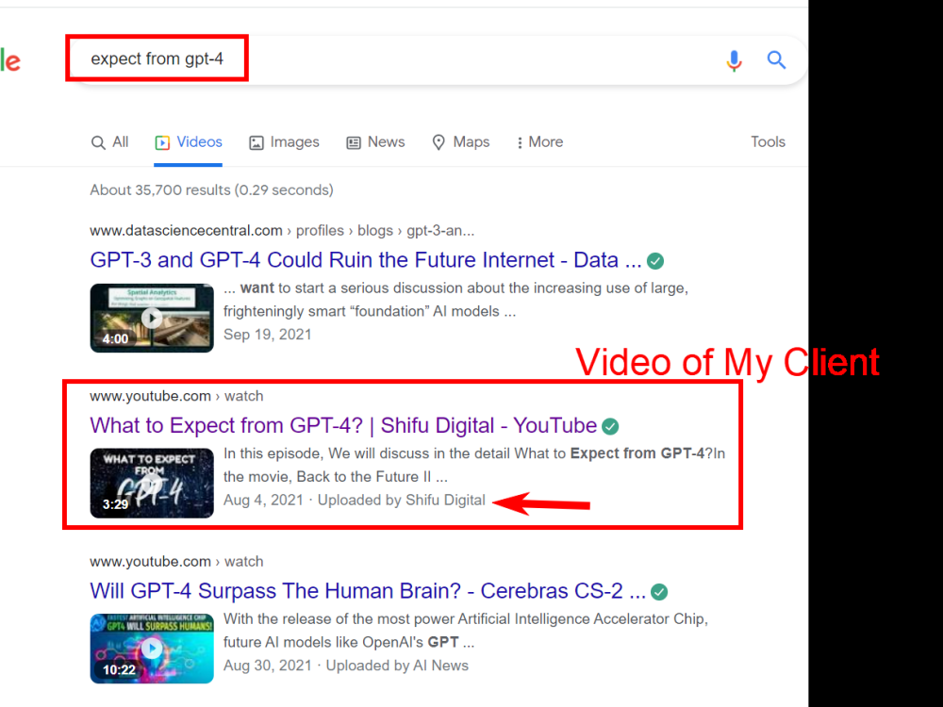This screenshot has height=707, width=943.
Task: Open the Maps tab
Action: (x=461, y=142)
